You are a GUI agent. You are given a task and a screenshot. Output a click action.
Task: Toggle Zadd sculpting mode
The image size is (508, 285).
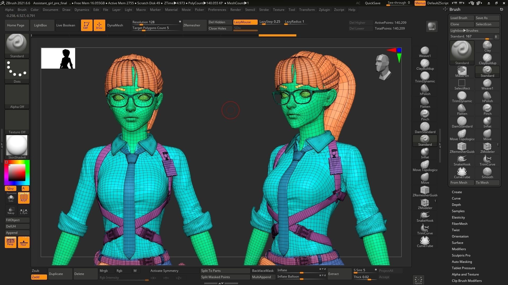(x=39, y=277)
